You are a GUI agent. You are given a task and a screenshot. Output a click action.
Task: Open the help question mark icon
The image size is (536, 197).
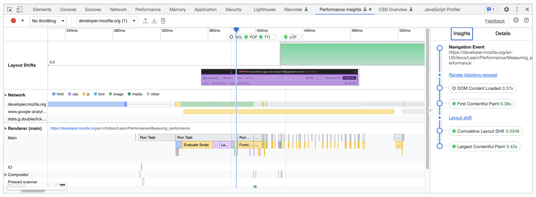[526, 20]
